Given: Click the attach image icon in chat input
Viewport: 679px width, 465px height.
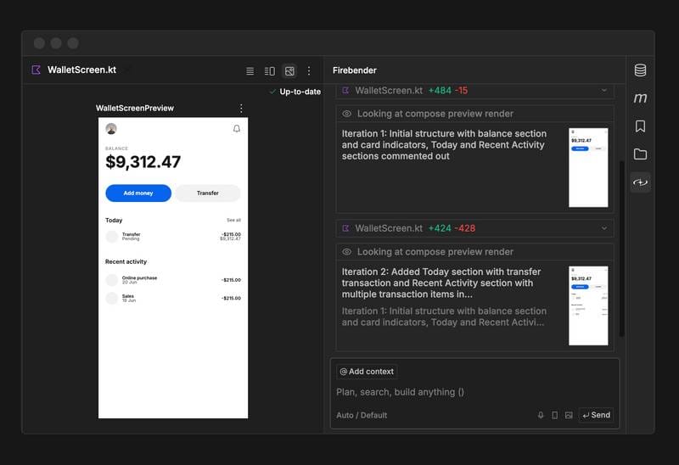Looking at the screenshot, I should click(x=569, y=415).
